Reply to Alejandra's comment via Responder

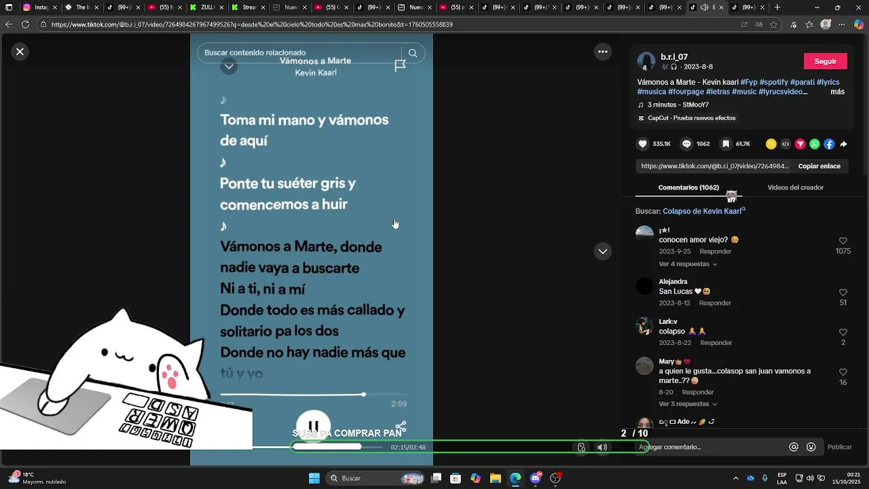pos(715,303)
